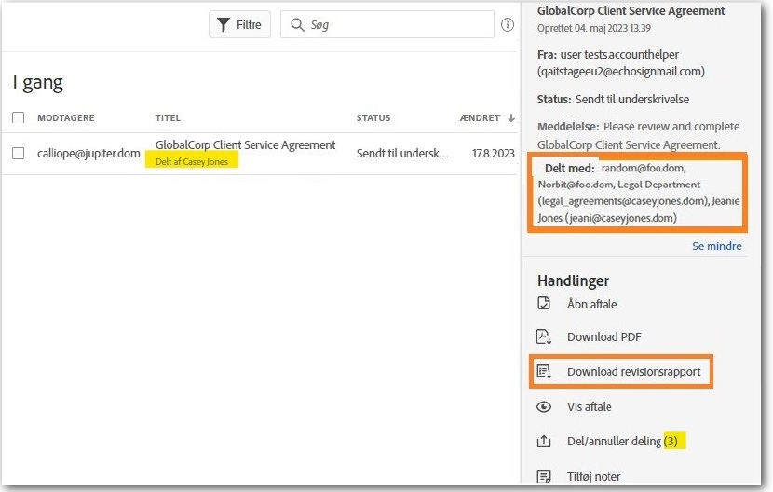The image size is (773, 492).
Task: Click the magnifying glass search icon
Action: 297,25
